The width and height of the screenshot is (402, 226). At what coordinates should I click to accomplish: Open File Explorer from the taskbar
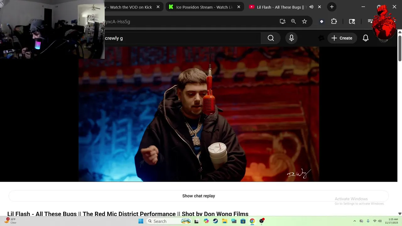(x=225, y=221)
